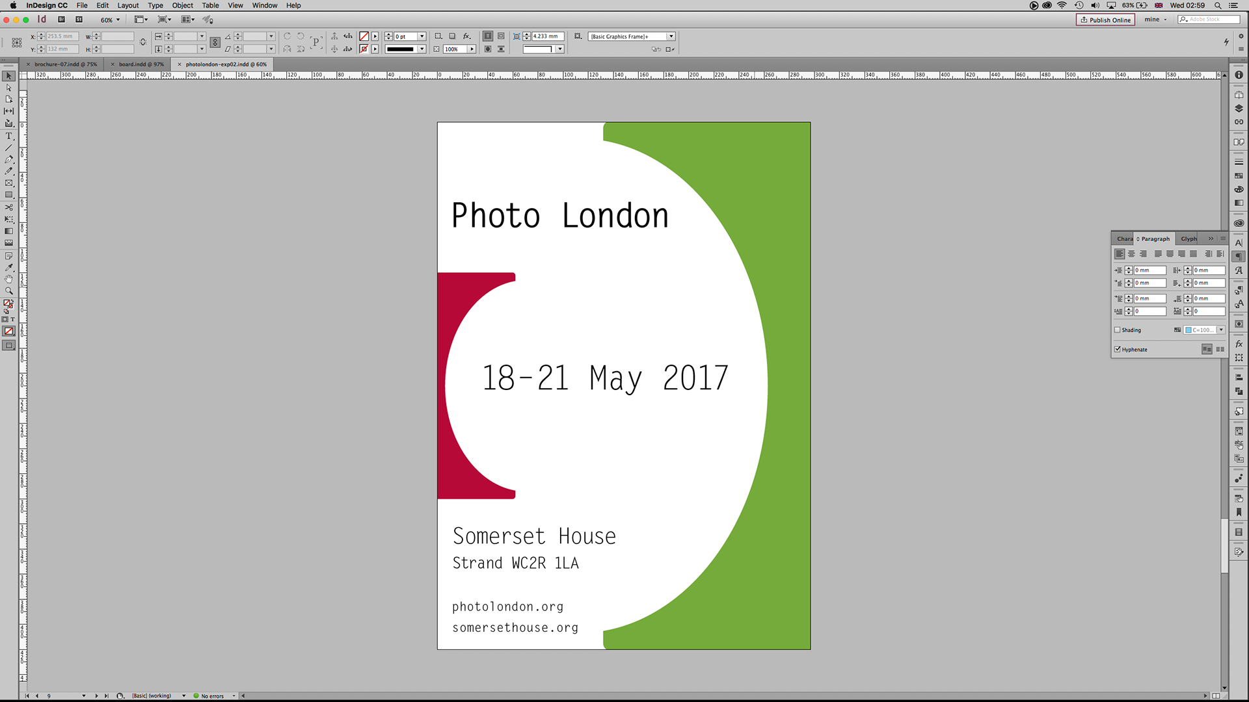Open the zoom level 60% dropdown
The image size is (1249, 702).
coord(118,19)
